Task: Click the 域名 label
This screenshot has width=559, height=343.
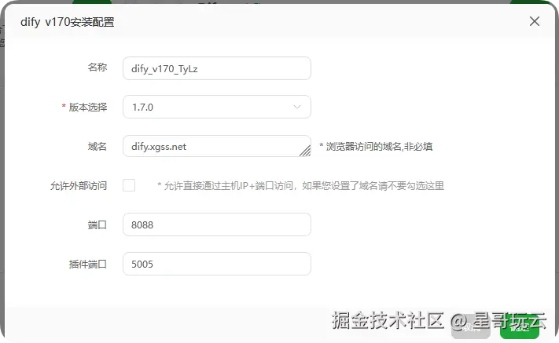Action: tap(97, 146)
